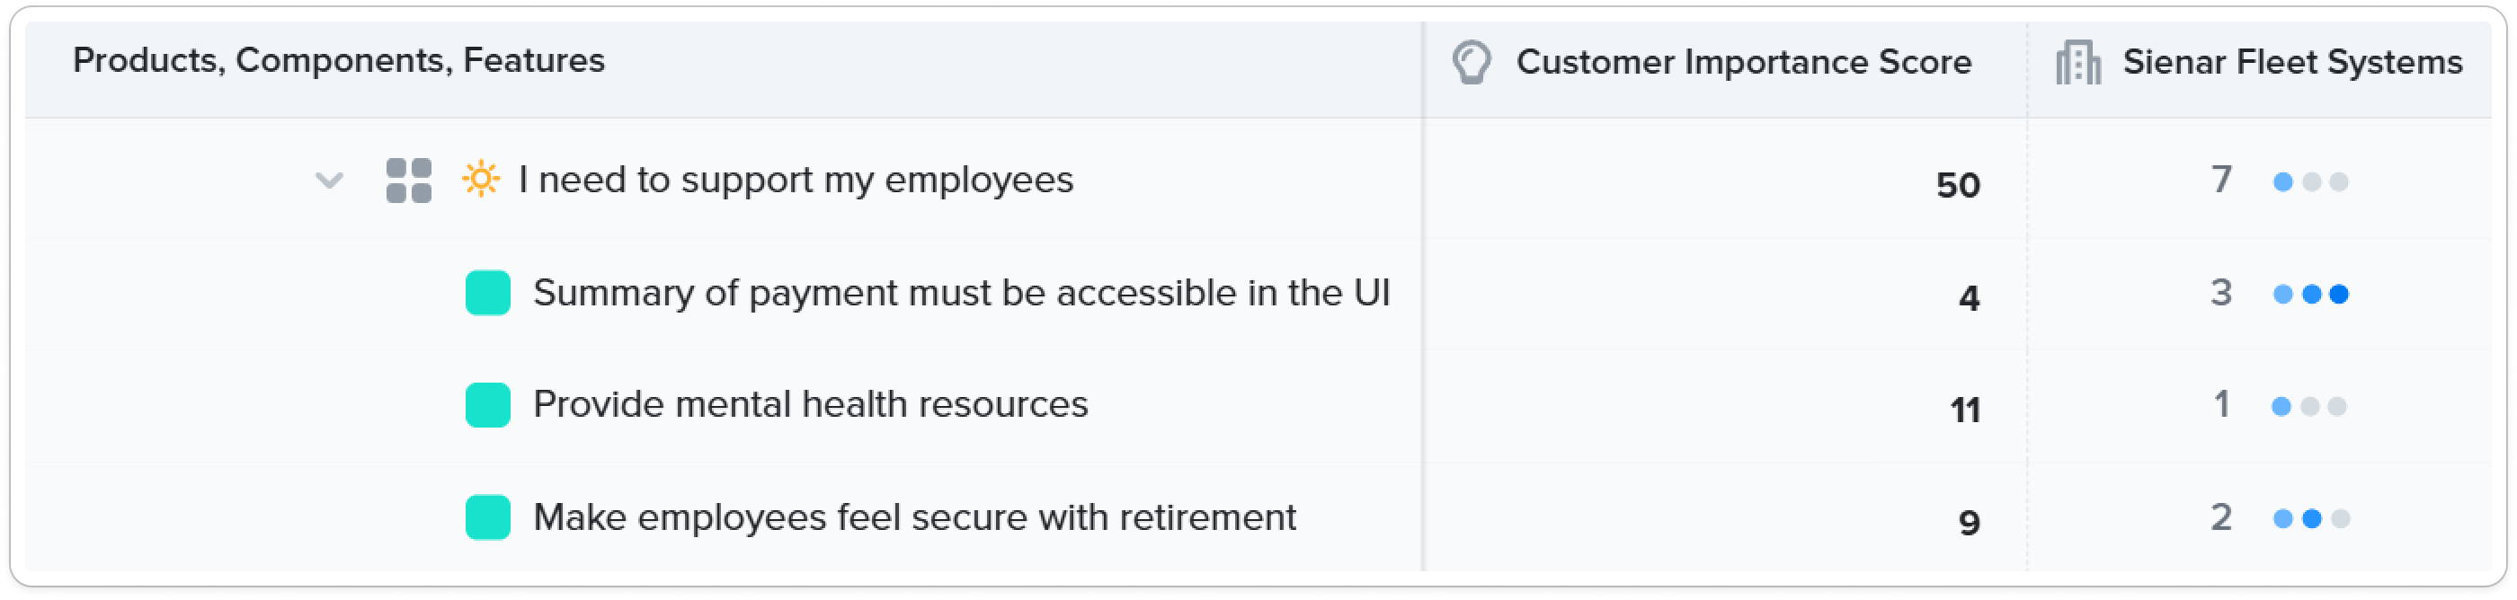
Task: Set importance dots for Summary of payment row
Action: (x=2311, y=294)
